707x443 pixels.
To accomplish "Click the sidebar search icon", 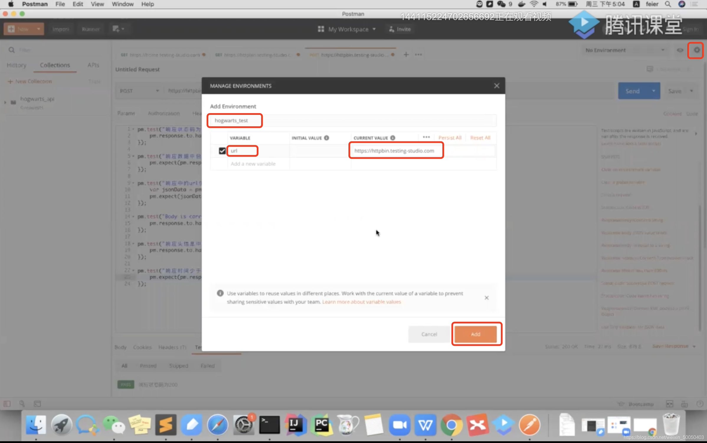I will (x=12, y=50).
